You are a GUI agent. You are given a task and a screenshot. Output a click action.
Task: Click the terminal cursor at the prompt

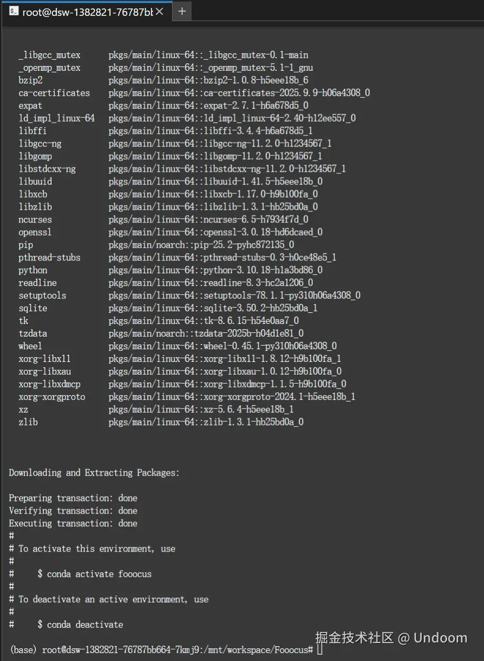320,649
